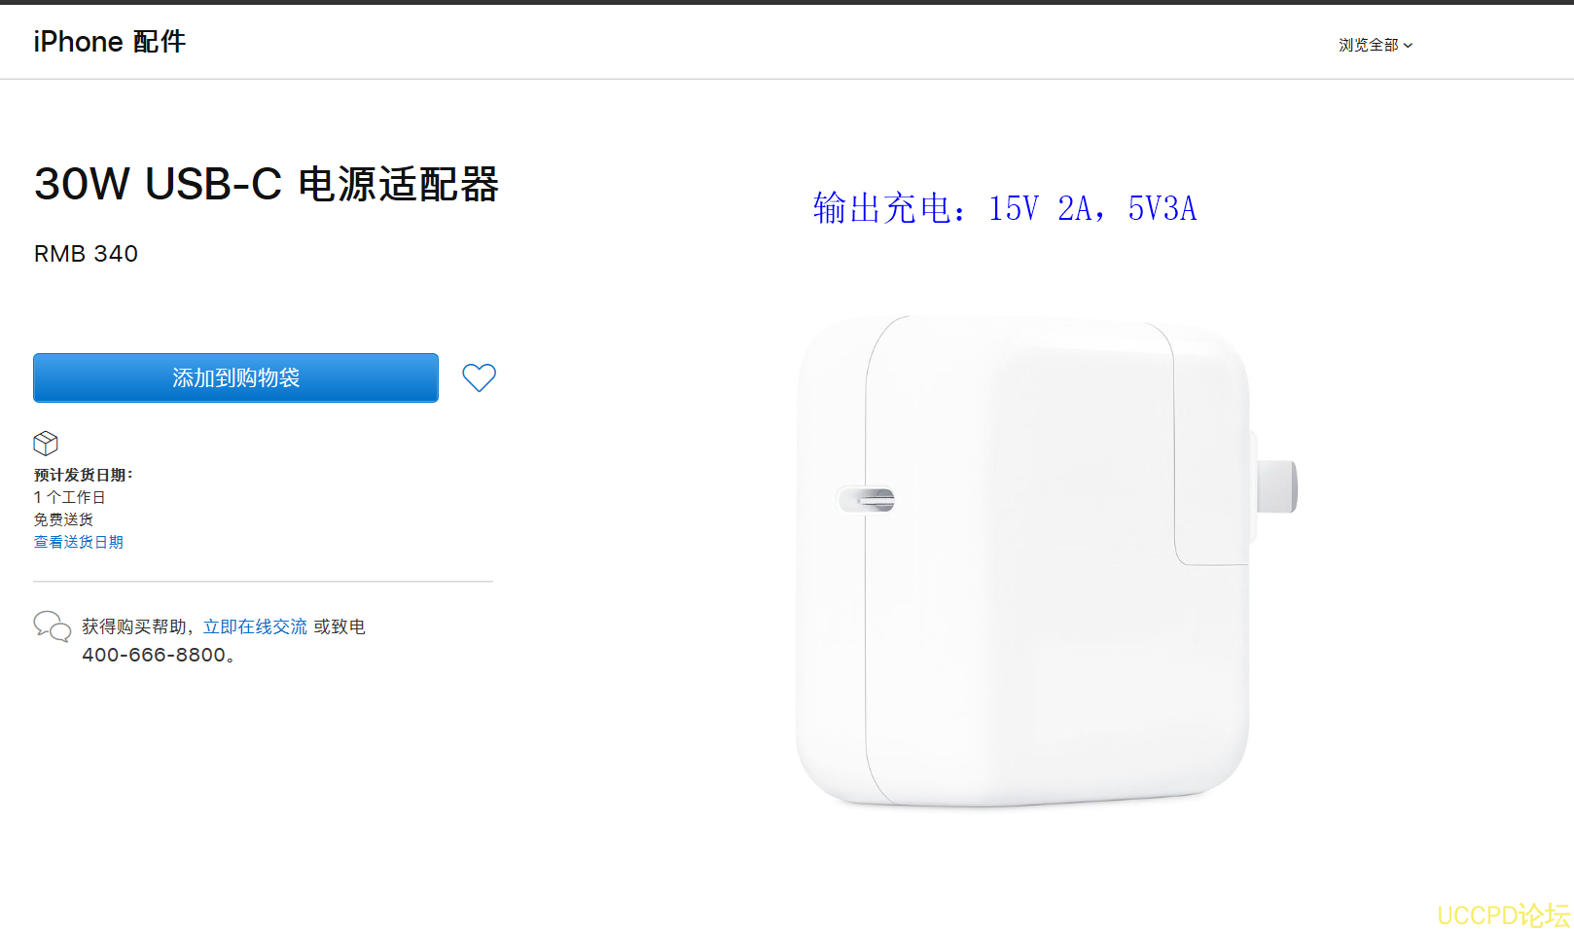The width and height of the screenshot is (1574, 929).
Task: Click the shipping box icon
Action: (46, 444)
